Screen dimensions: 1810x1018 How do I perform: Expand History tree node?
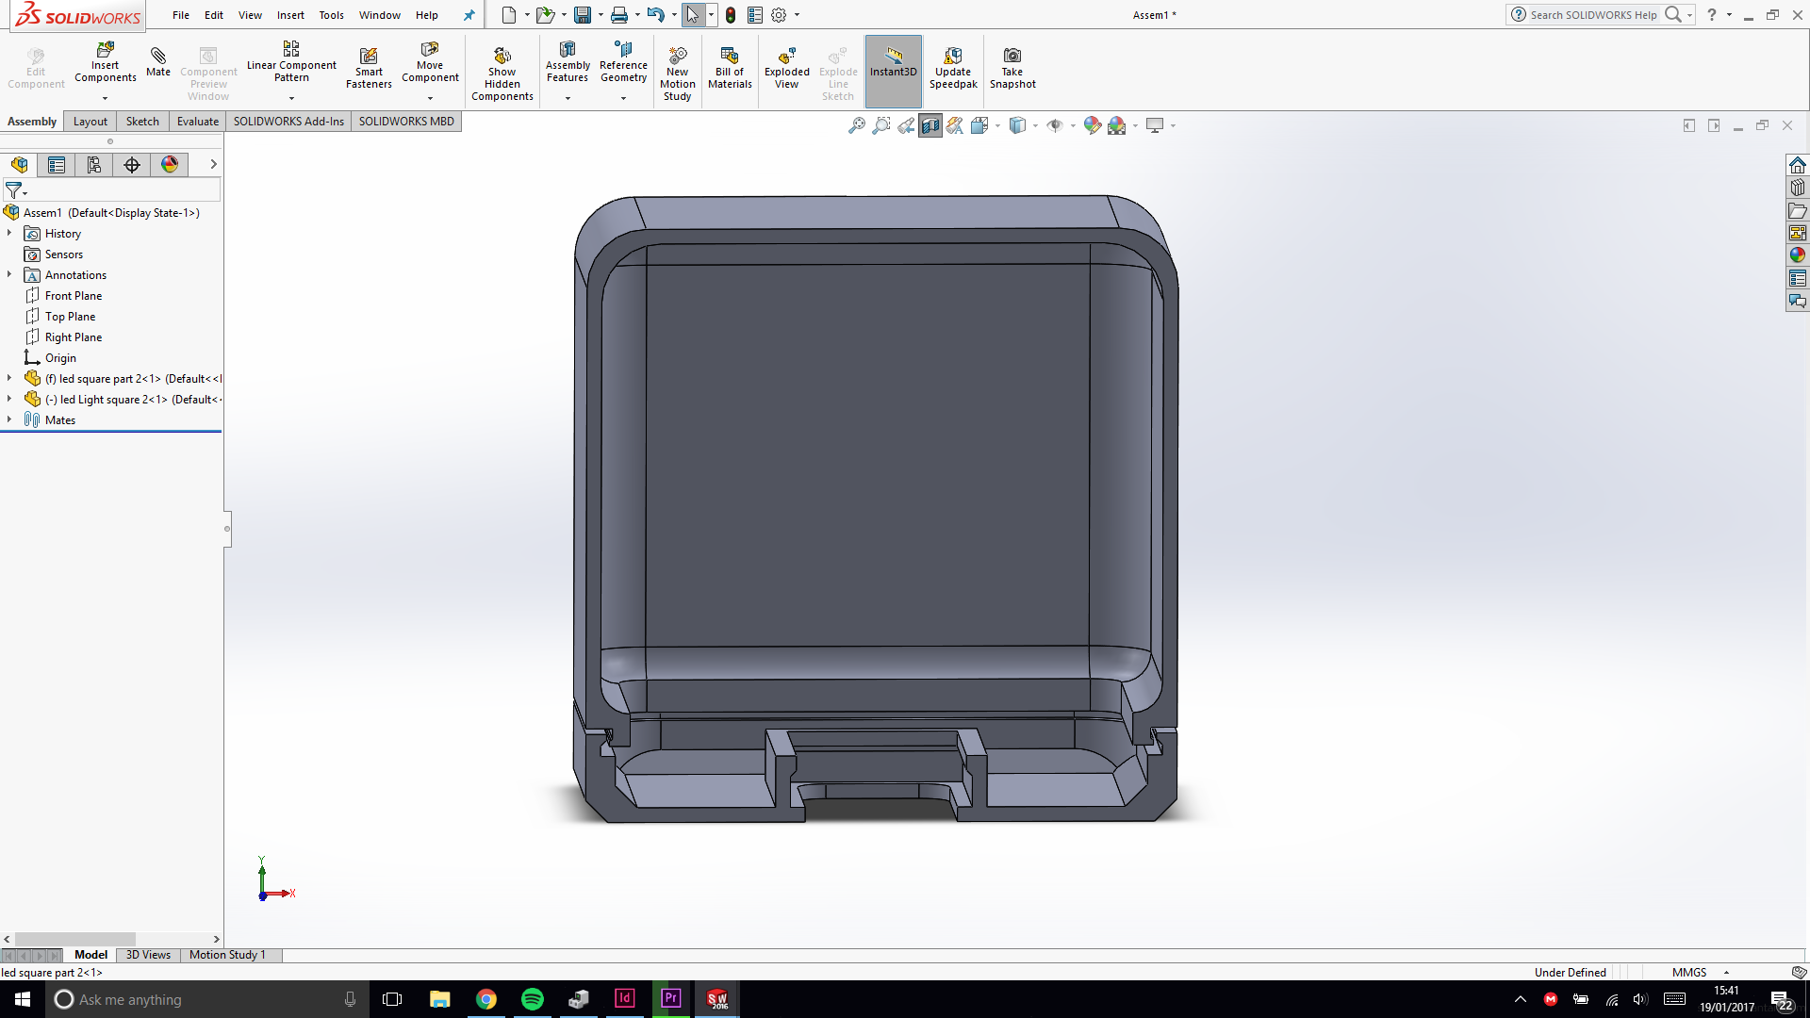9,233
